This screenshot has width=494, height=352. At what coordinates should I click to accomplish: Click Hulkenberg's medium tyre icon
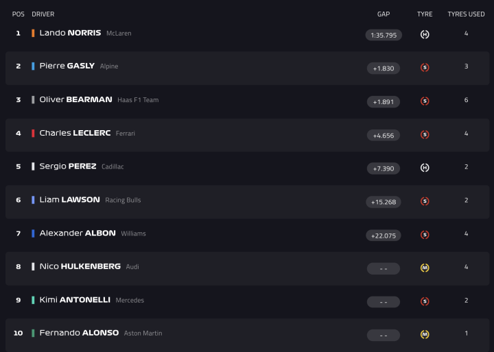(x=425, y=268)
